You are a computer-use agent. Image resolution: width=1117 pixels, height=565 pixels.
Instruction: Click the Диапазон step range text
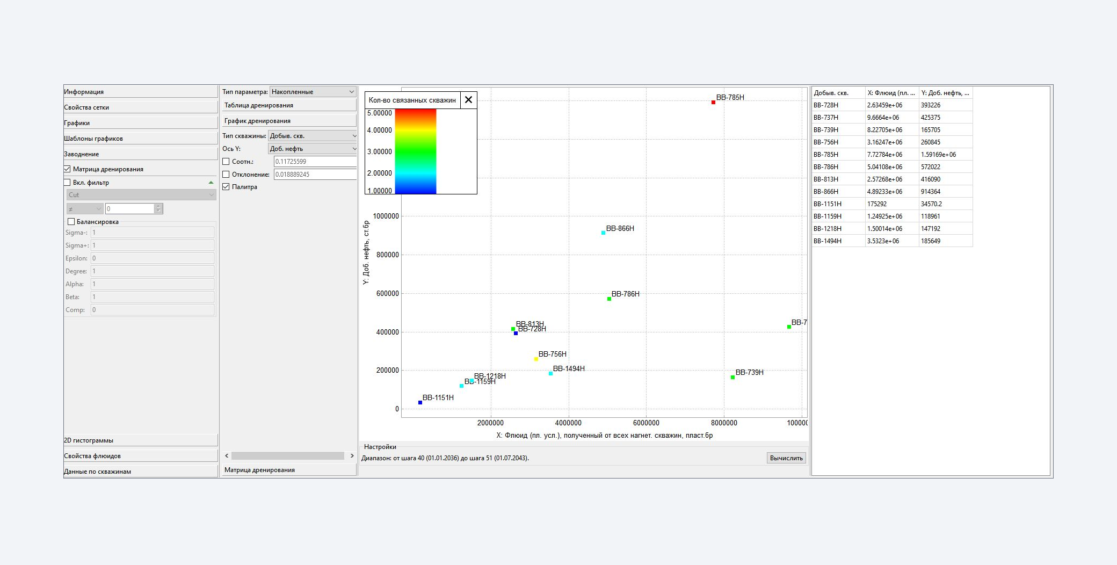coord(445,458)
